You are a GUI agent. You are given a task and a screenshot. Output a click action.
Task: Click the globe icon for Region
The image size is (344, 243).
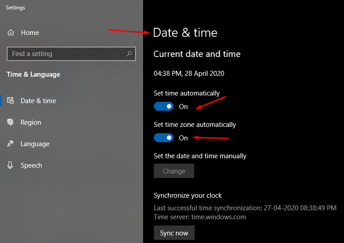11,122
